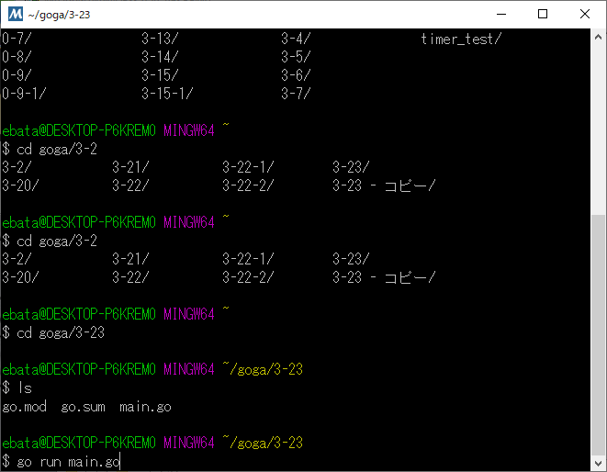
Task: Click the MinTTY application icon in title bar
Action: (16, 15)
